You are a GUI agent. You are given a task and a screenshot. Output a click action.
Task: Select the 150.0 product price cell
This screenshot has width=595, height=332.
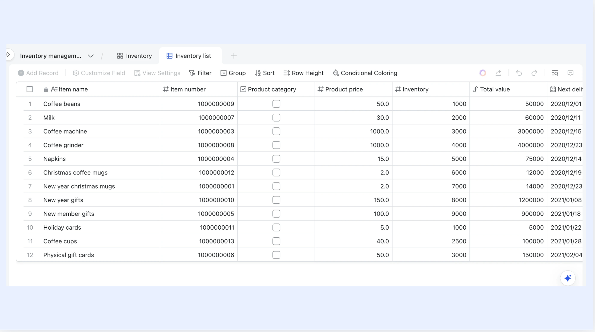pos(354,200)
